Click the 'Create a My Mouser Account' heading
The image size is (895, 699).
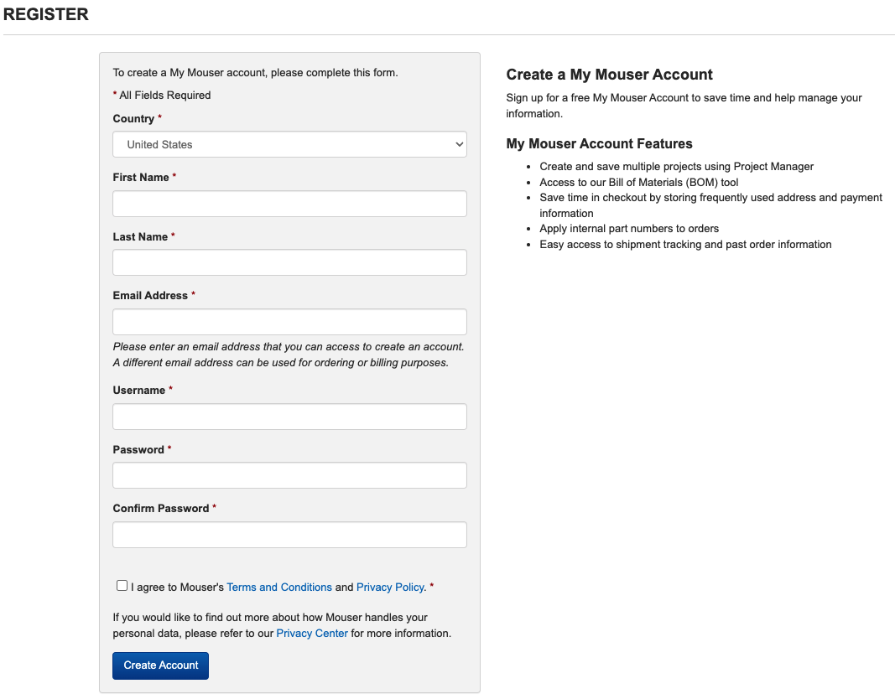pyautogui.click(x=609, y=75)
